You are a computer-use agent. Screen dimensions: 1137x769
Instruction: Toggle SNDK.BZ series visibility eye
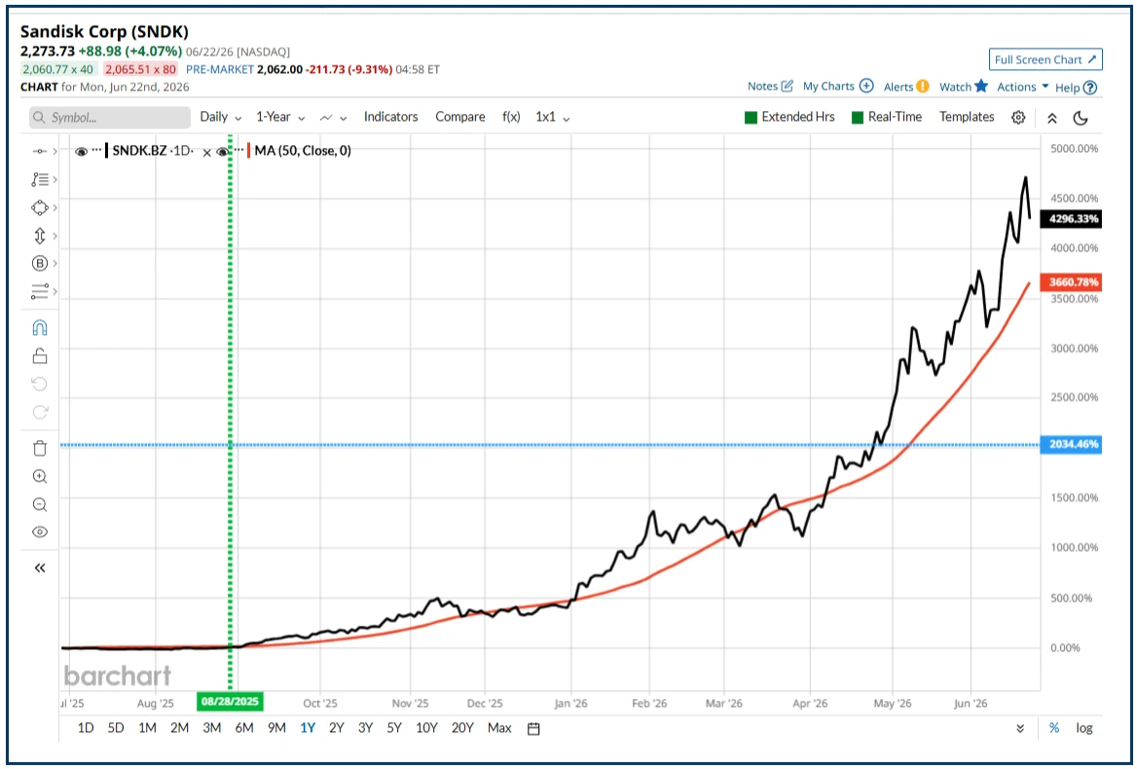point(81,152)
